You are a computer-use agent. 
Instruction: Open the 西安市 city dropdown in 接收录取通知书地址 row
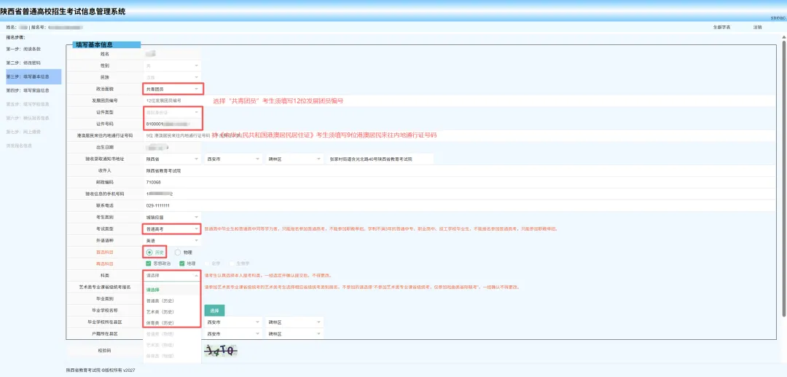pyautogui.click(x=233, y=159)
